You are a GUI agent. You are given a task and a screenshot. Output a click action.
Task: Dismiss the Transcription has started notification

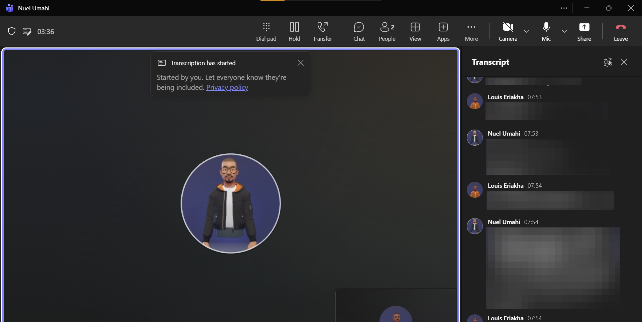pos(300,63)
